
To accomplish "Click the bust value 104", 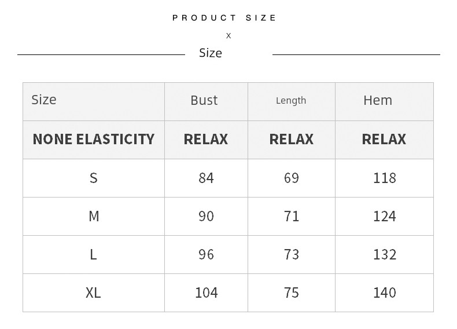I will (206, 293).
